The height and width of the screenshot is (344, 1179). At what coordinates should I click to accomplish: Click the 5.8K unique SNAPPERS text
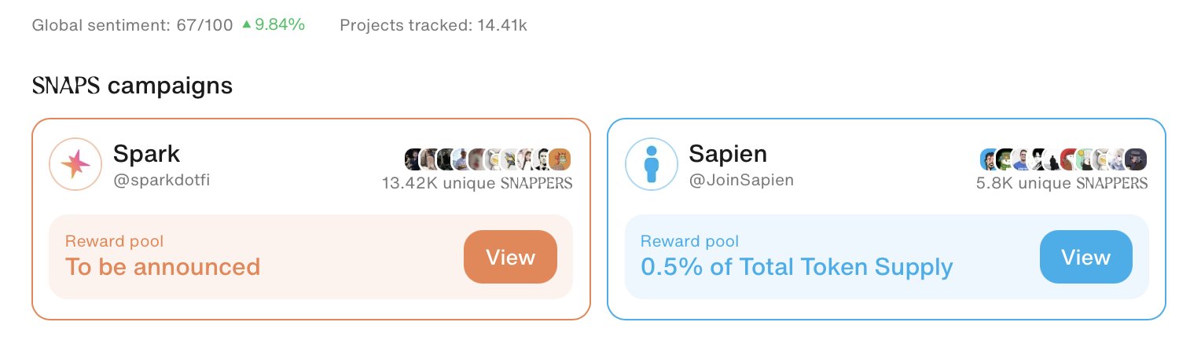[x=1061, y=184]
